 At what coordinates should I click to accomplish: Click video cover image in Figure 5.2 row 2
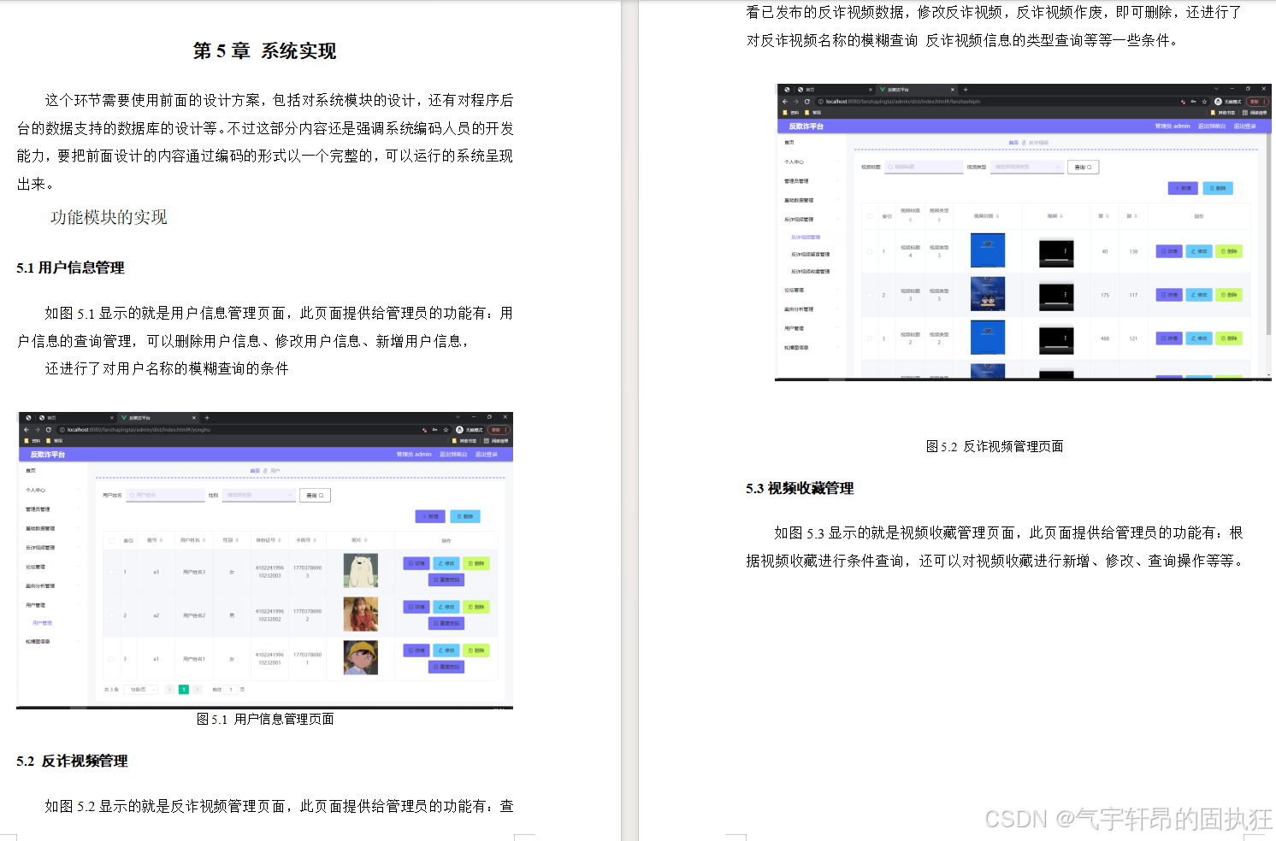point(988,294)
